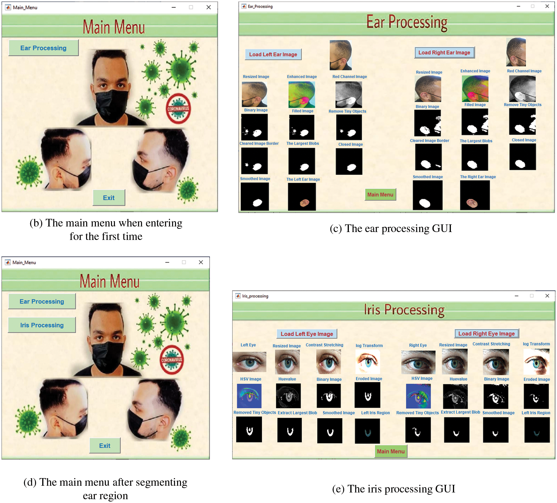The width and height of the screenshot is (557, 503).
Task: Click the Right Eye original image thumbnail
Action: tap(418, 362)
